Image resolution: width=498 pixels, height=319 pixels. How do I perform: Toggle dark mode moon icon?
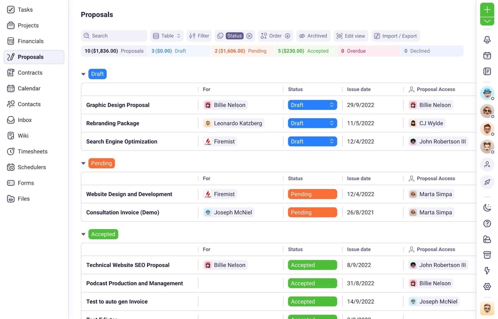click(487, 208)
